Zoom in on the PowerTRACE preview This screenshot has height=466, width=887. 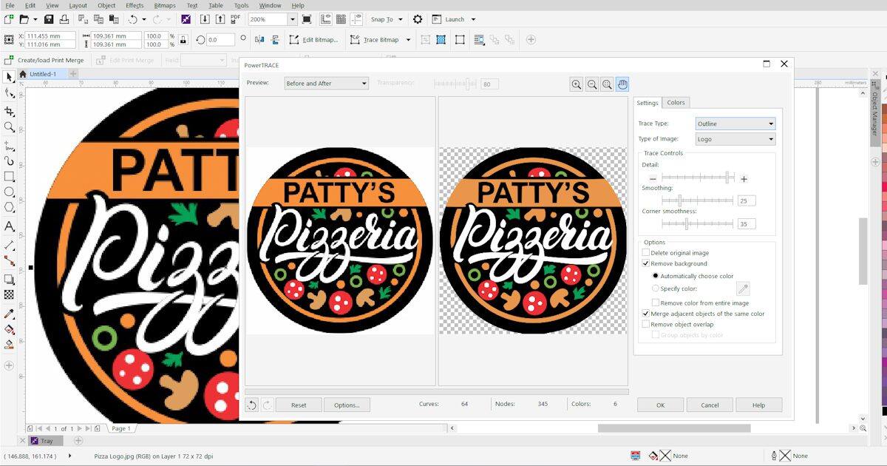[577, 84]
